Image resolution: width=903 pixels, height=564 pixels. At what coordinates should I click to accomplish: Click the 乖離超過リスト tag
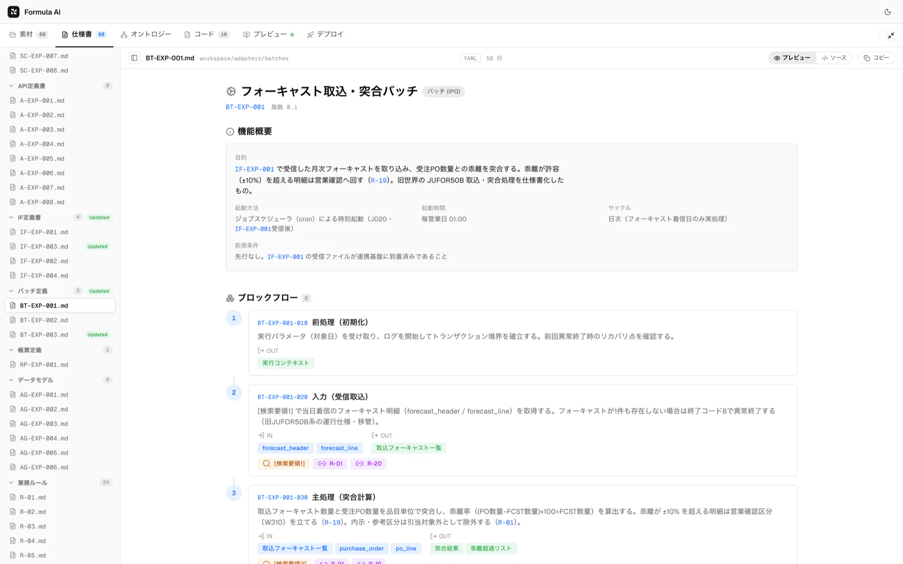coord(491,549)
